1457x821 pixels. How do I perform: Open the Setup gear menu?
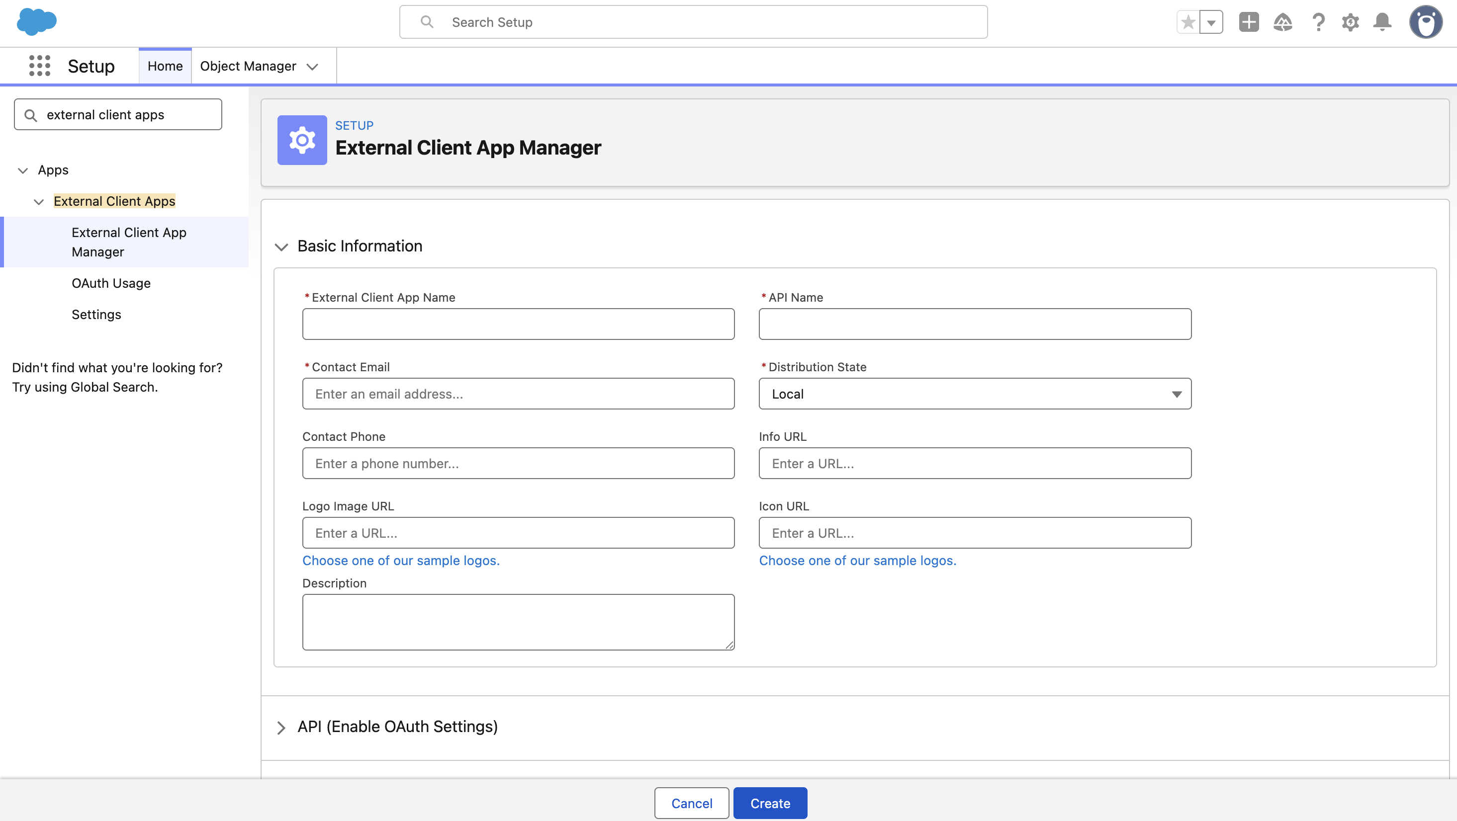pyautogui.click(x=1351, y=22)
